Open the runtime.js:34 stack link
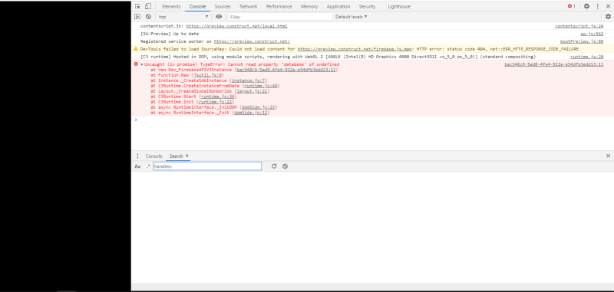 (218, 97)
